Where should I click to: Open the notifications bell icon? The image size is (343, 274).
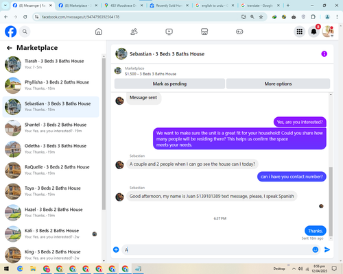coord(314,32)
